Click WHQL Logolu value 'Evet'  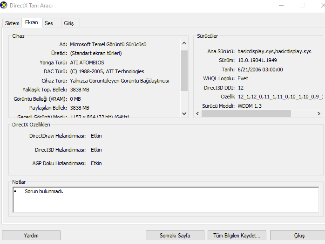(243, 78)
